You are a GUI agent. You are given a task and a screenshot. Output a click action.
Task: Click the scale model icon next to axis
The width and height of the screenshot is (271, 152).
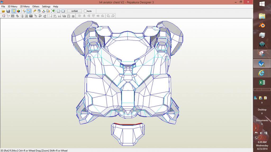48,11
